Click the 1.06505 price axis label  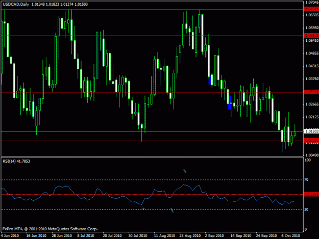click(312, 15)
